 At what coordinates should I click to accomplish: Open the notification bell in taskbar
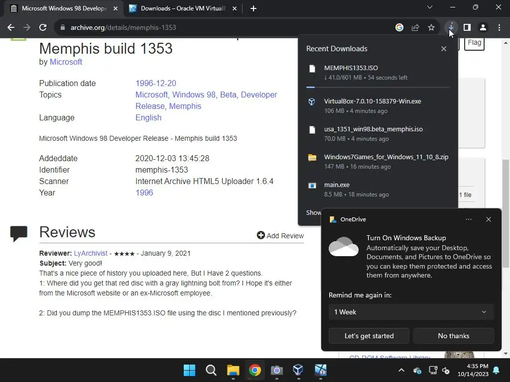[x=497, y=370]
